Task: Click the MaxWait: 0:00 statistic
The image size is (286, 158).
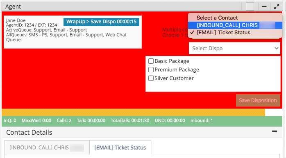Action: 36,120
